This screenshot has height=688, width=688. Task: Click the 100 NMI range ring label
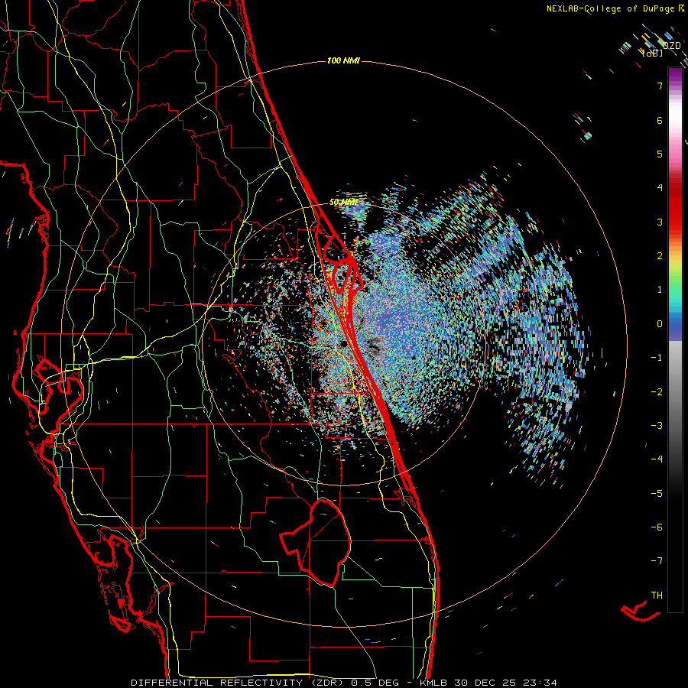point(343,60)
